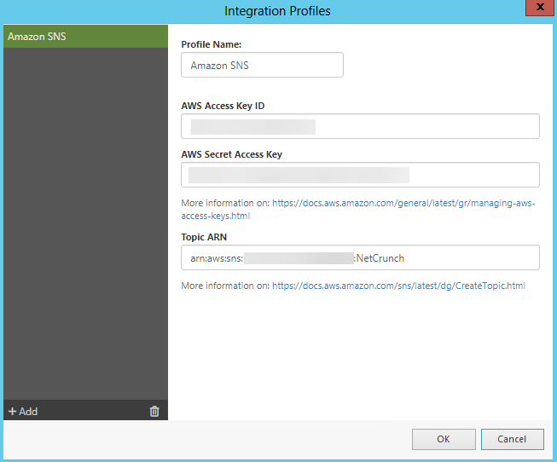Click the 'AWS Access Key ID' label
The image size is (557, 462).
tap(223, 106)
